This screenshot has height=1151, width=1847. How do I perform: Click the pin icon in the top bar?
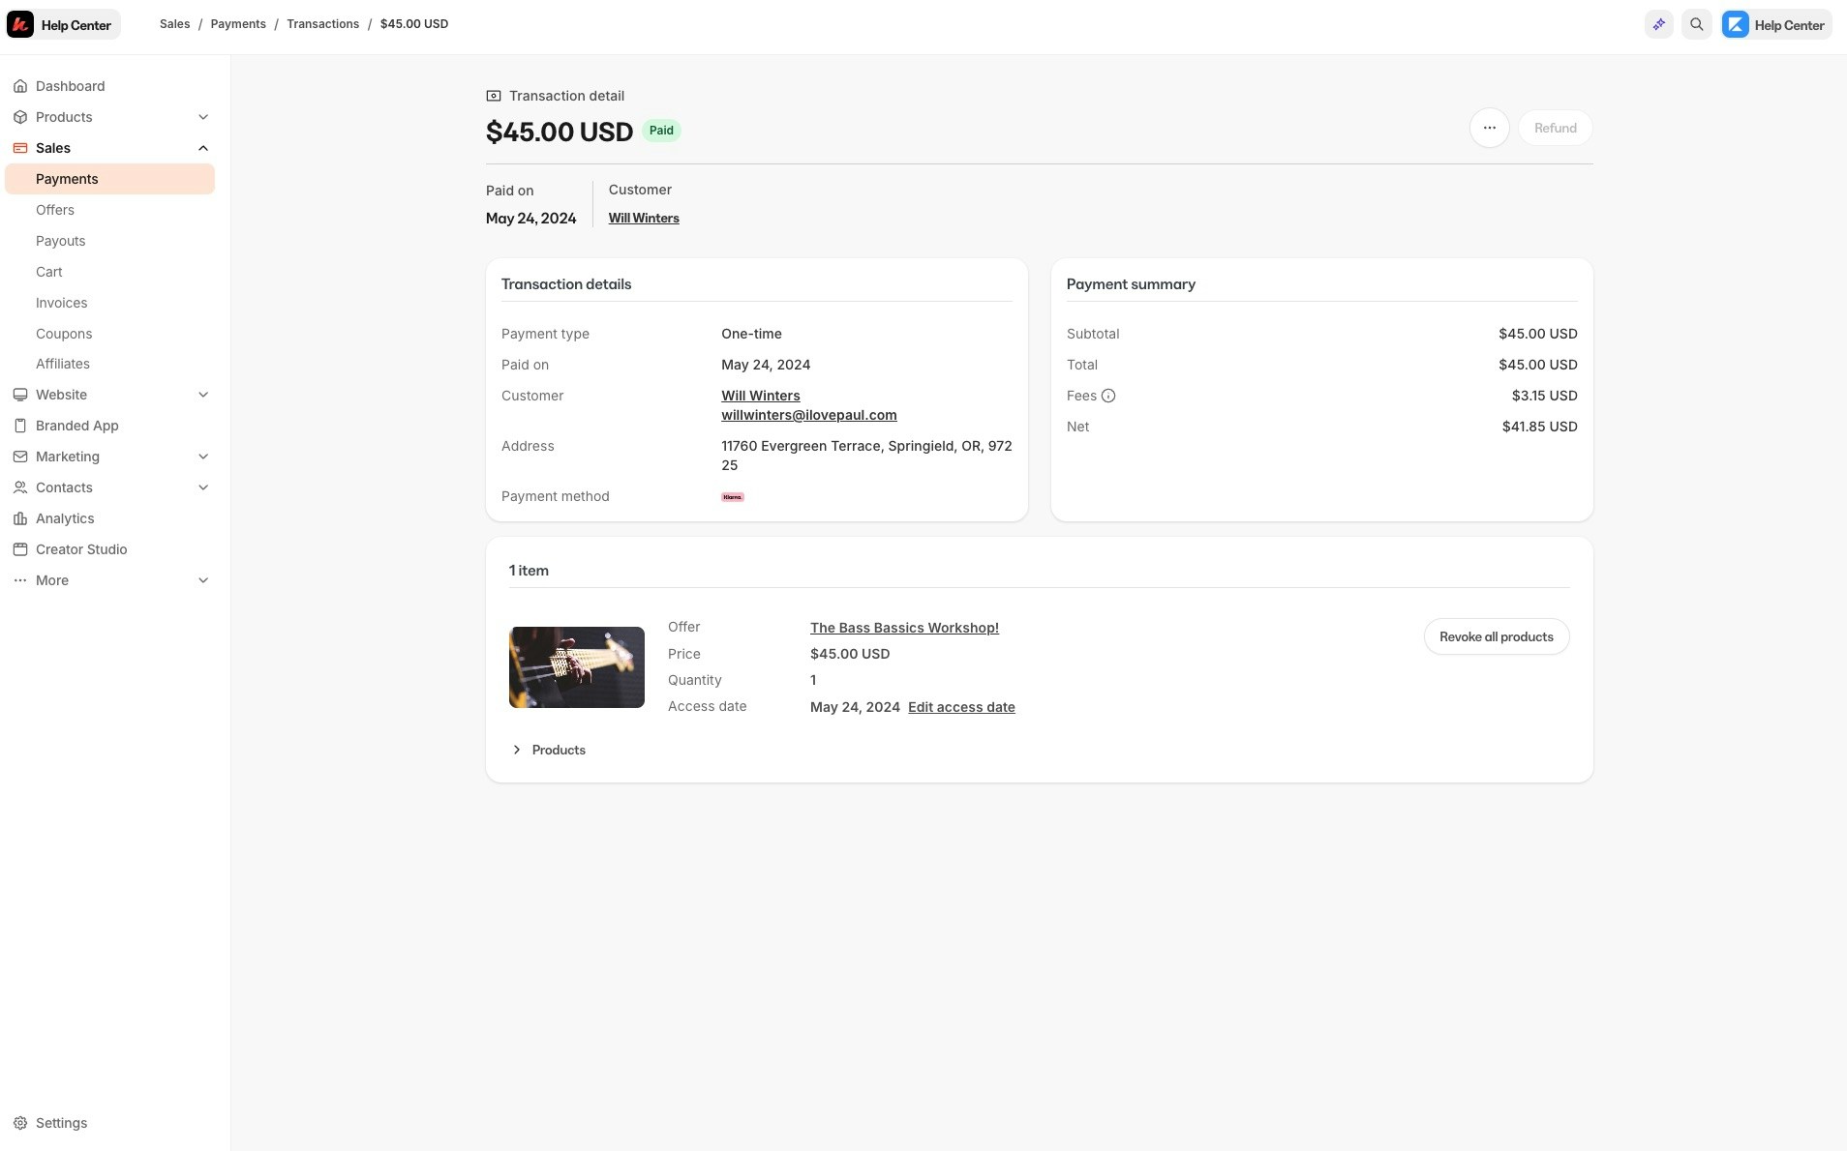point(1659,24)
